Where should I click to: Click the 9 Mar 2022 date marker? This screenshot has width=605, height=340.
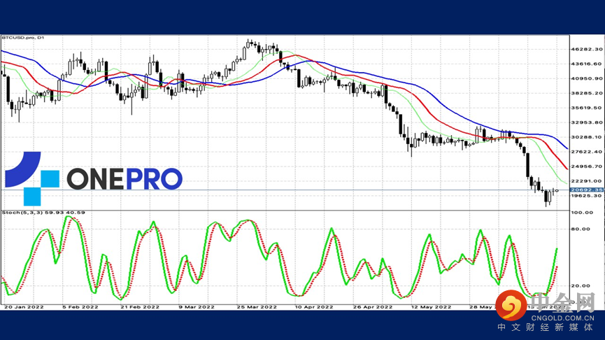(x=197, y=306)
